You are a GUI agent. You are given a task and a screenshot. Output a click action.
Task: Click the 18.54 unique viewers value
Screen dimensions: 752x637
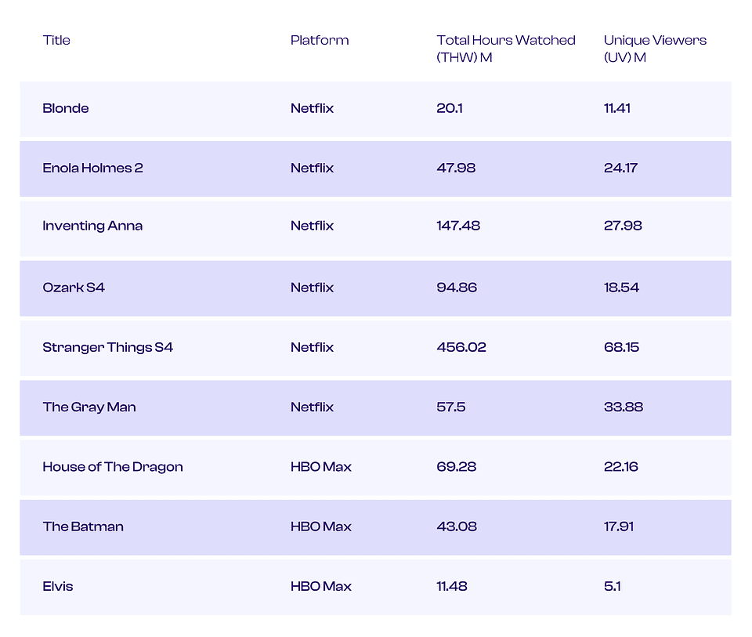click(621, 288)
